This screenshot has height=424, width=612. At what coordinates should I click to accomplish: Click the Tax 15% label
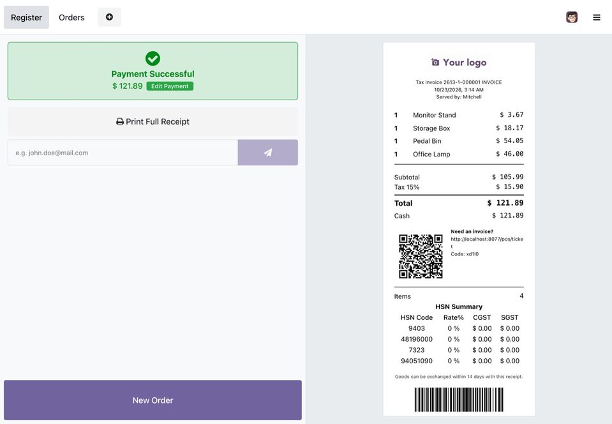[x=407, y=187]
